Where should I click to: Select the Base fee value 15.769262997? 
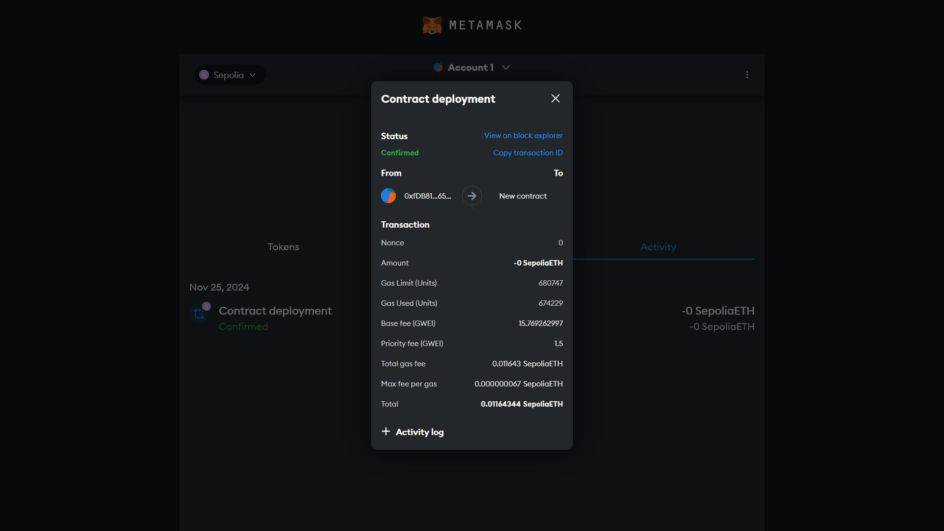tap(540, 324)
